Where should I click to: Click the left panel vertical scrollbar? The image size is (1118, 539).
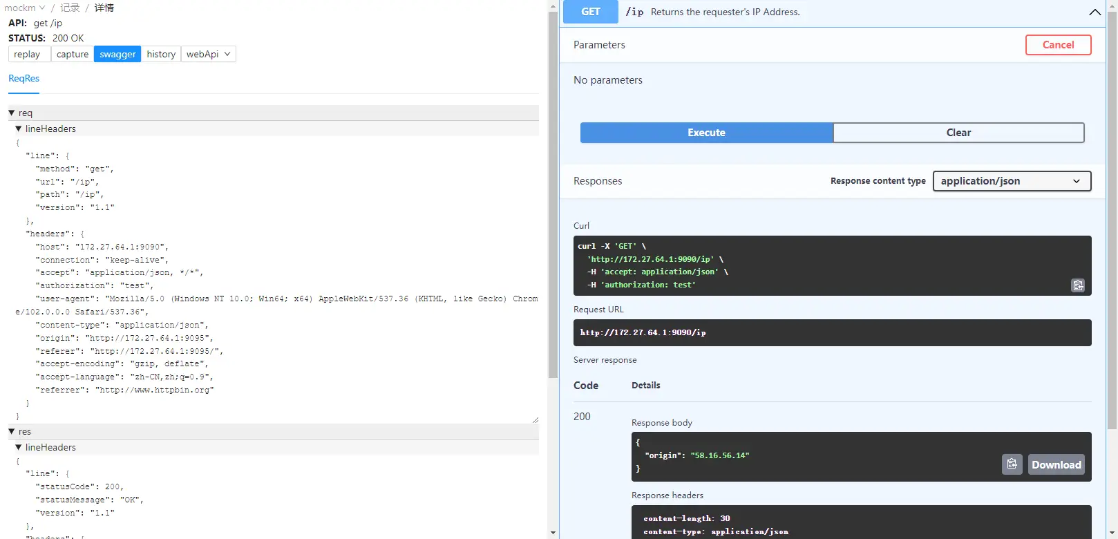coord(553,193)
